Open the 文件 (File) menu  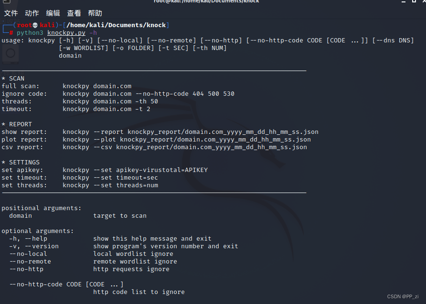click(x=11, y=13)
